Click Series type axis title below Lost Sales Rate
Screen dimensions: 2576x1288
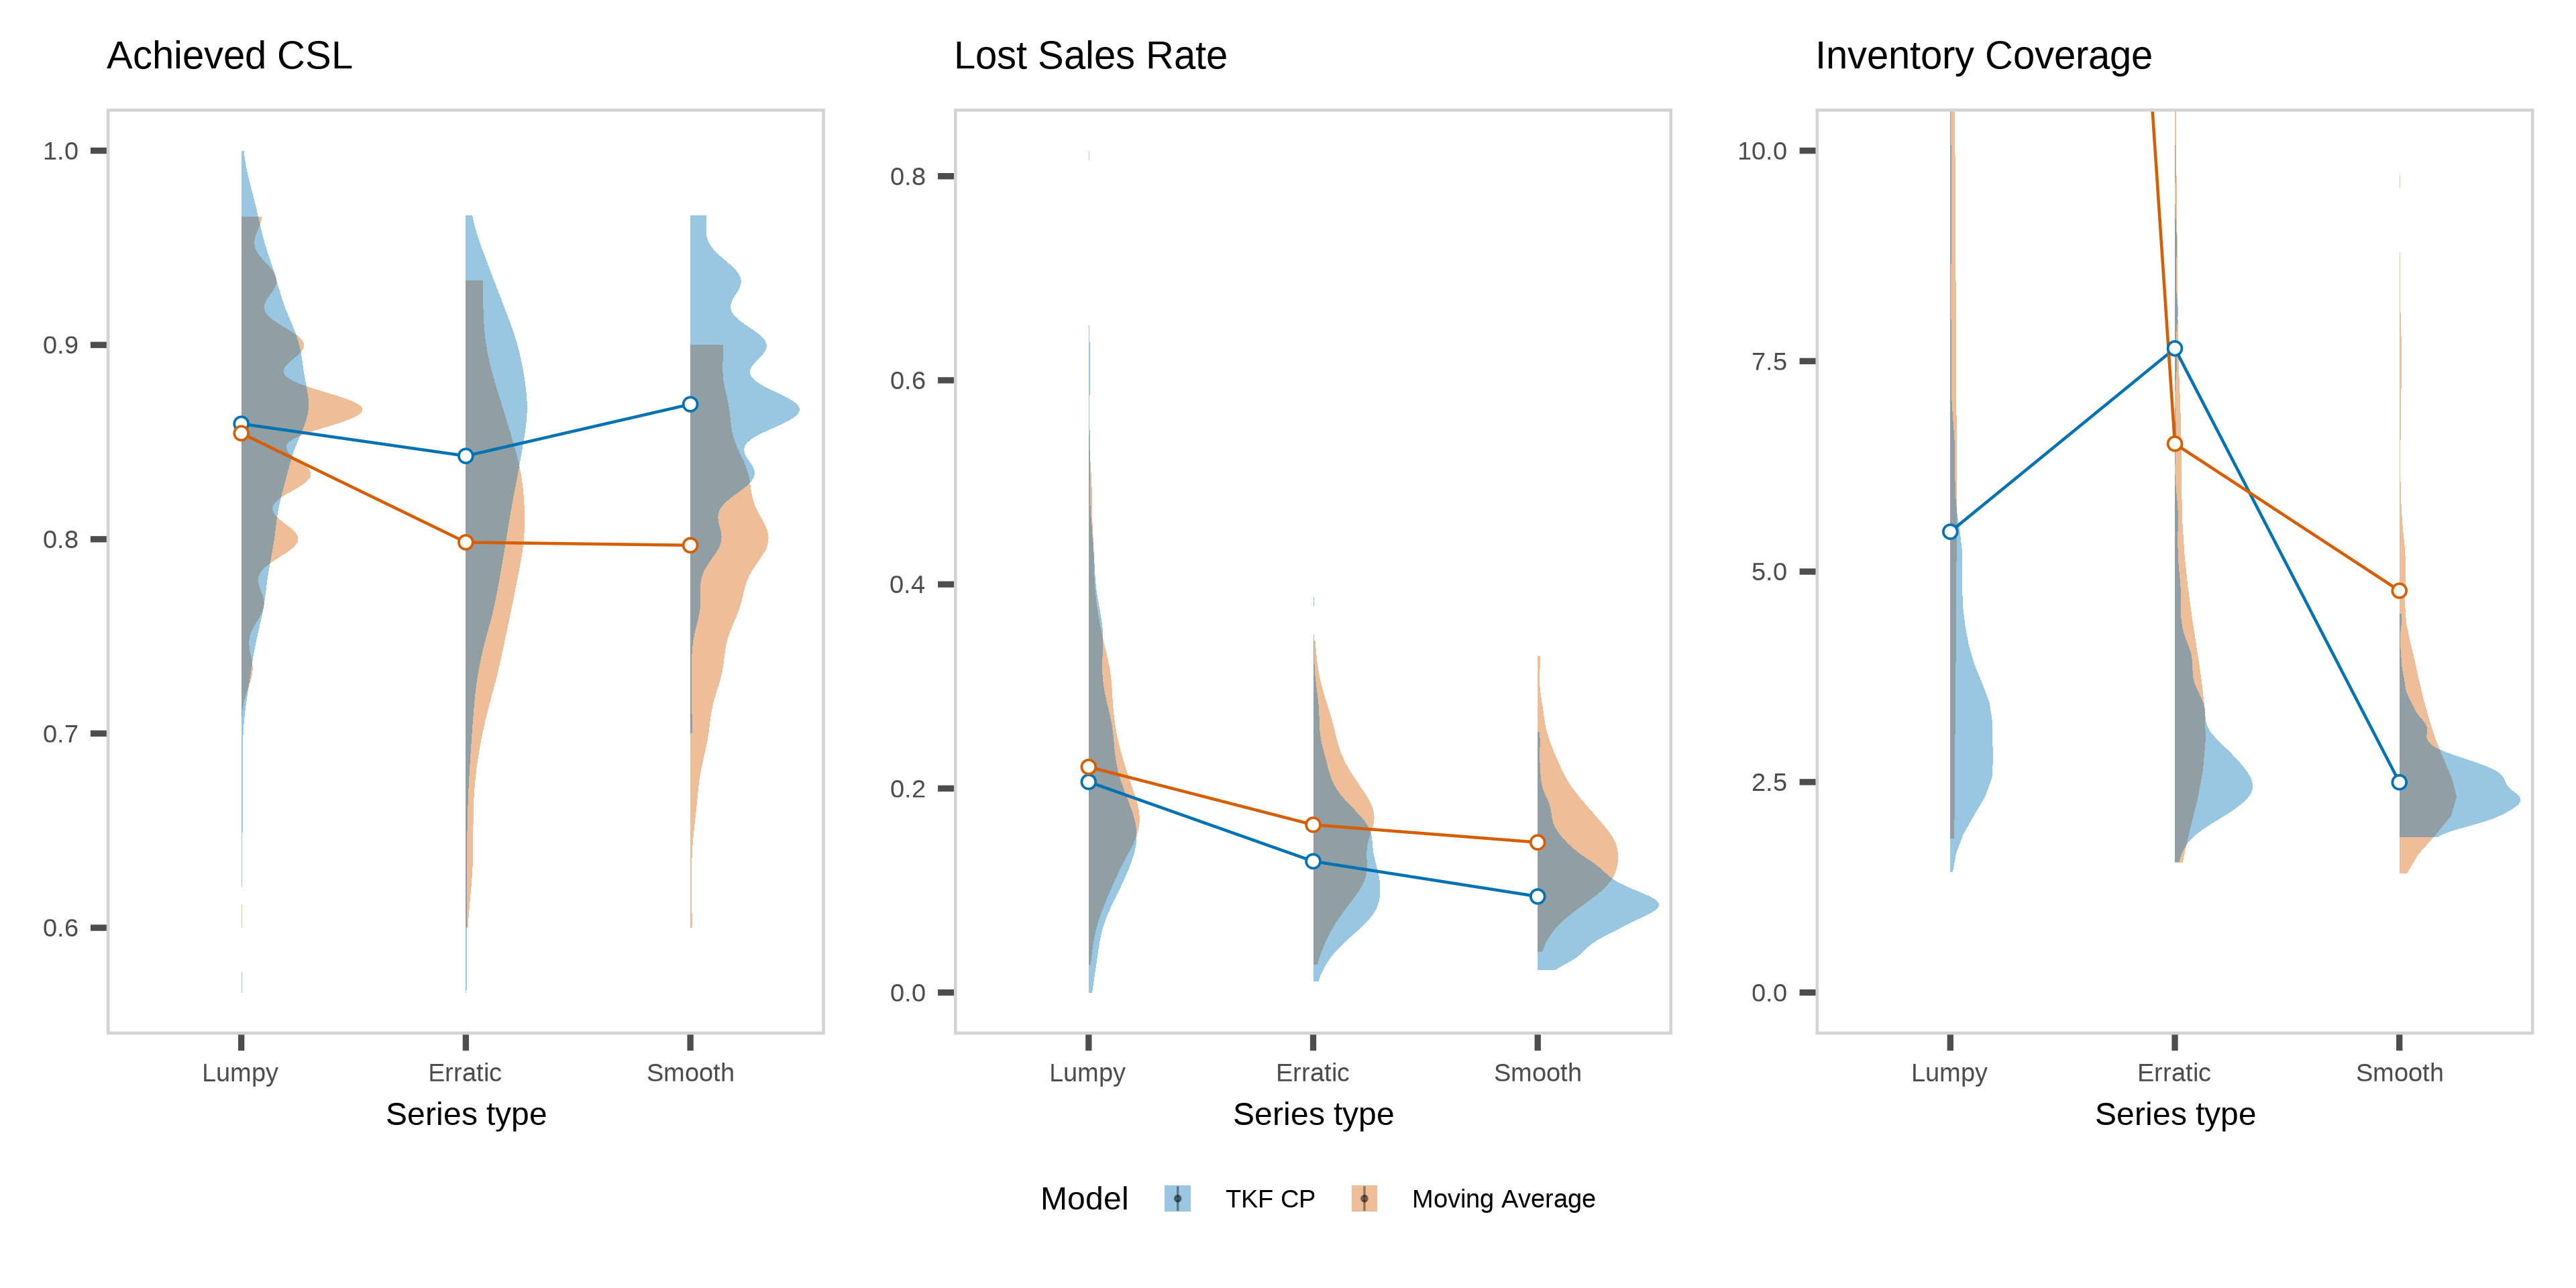coord(1313,1114)
